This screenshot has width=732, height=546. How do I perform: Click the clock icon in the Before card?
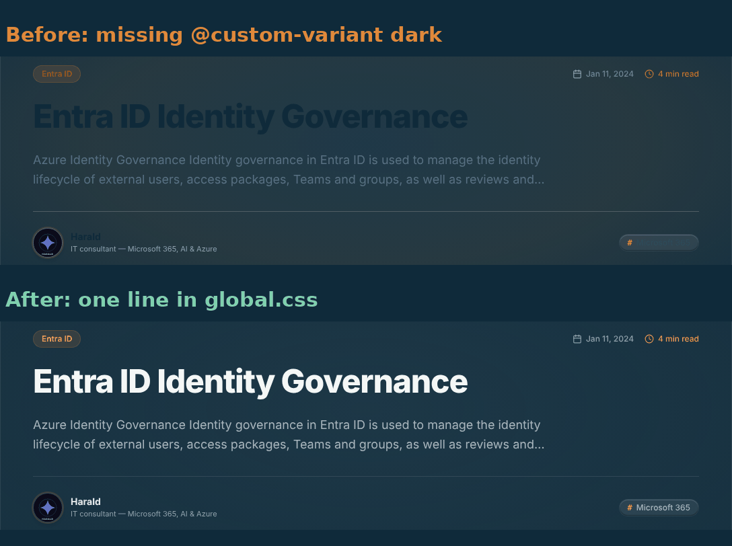649,74
